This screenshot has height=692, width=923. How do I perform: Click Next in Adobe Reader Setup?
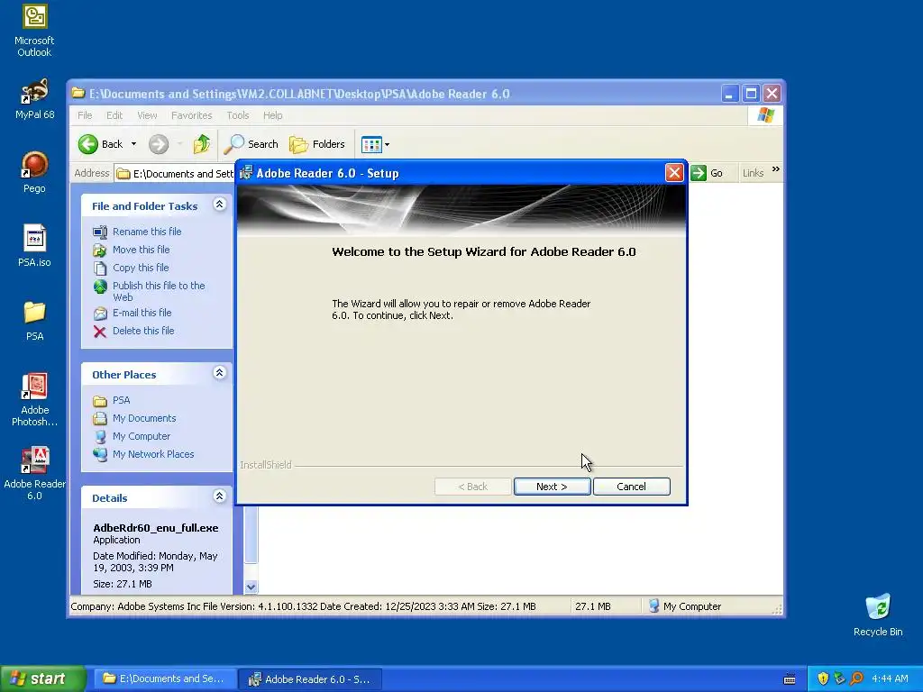click(x=553, y=487)
